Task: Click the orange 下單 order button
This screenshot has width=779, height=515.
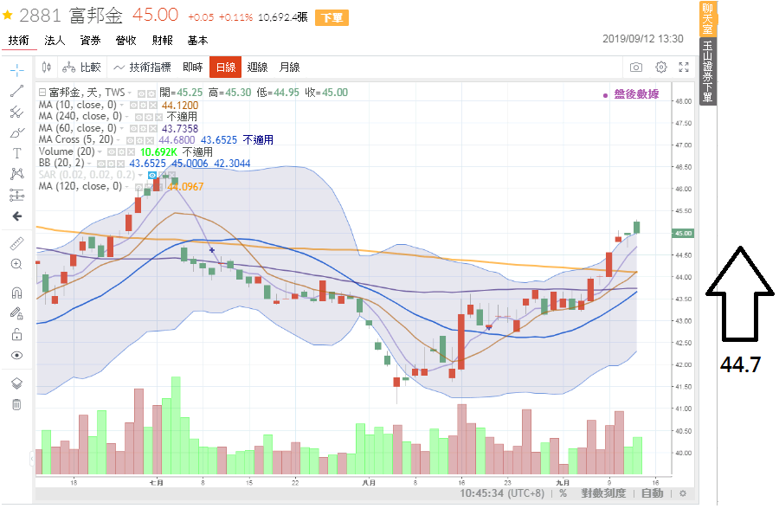Action: coord(332,17)
